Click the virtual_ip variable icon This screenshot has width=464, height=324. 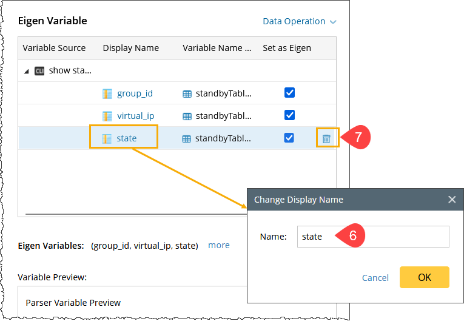pos(107,116)
